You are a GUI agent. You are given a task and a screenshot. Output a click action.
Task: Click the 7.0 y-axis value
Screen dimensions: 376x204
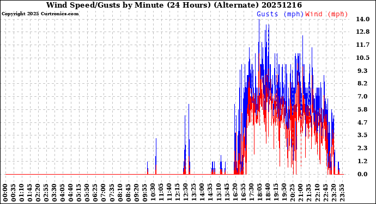362,96
